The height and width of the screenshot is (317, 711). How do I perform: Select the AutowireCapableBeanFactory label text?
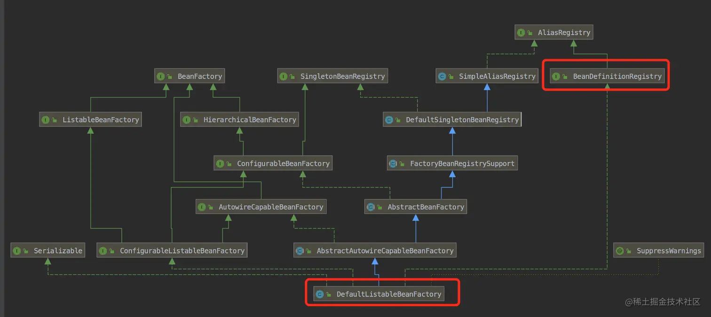click(x=271, y=207)
